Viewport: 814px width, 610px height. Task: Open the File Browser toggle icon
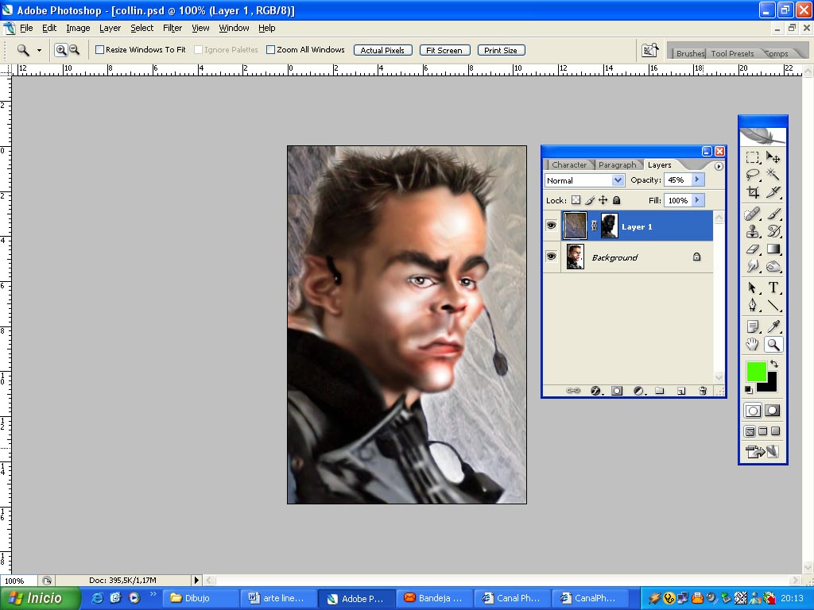pos(649,50)
